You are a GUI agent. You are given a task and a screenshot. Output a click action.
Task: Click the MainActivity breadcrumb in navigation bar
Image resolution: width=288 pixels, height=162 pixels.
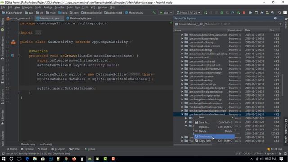(x=134, y=13)
